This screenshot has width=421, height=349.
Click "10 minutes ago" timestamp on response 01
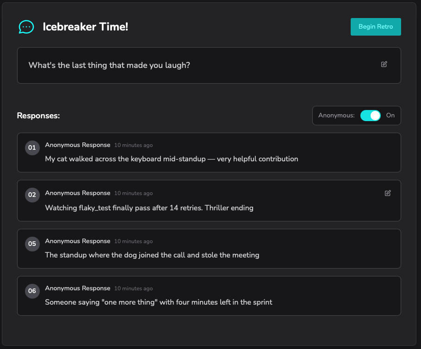(133, 145)
